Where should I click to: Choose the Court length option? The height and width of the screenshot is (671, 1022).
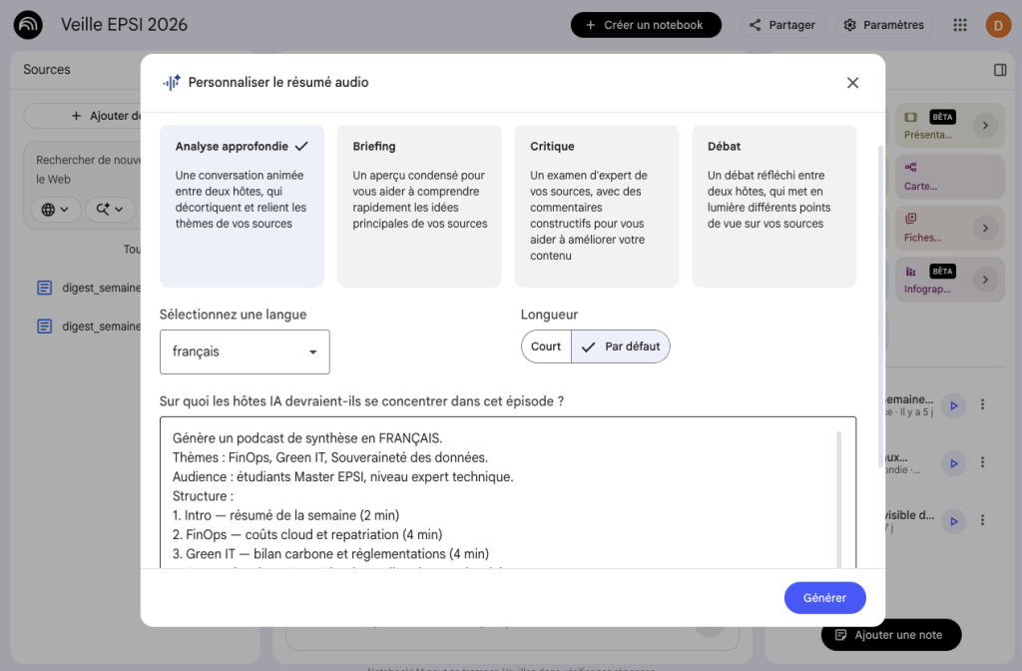(546, 346)
